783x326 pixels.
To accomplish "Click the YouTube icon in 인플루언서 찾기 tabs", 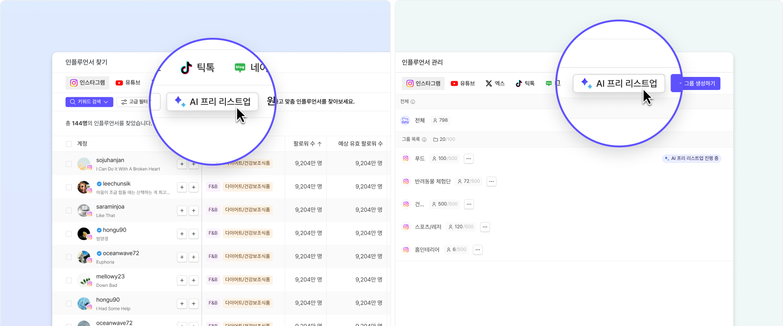I will click(119, 83).
